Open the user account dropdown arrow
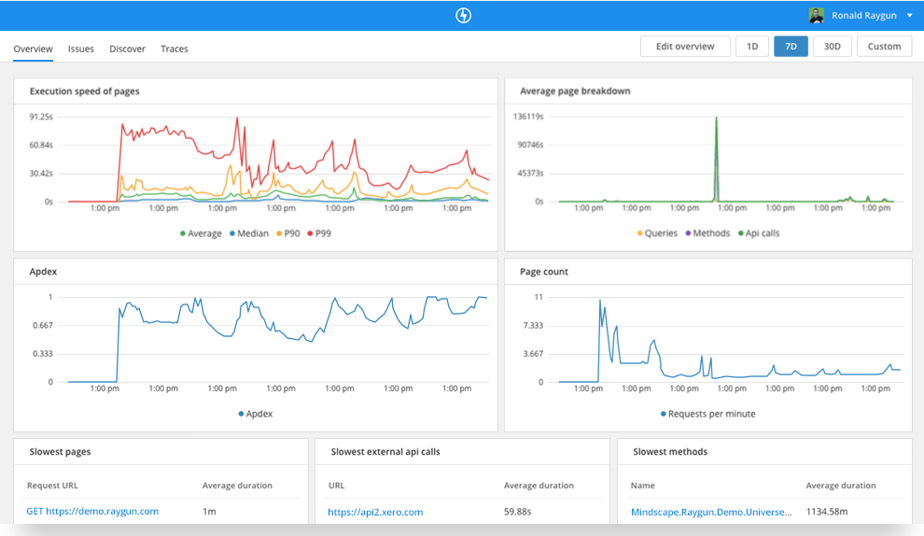This screenshot has width=924, height=536. (910, 15)
